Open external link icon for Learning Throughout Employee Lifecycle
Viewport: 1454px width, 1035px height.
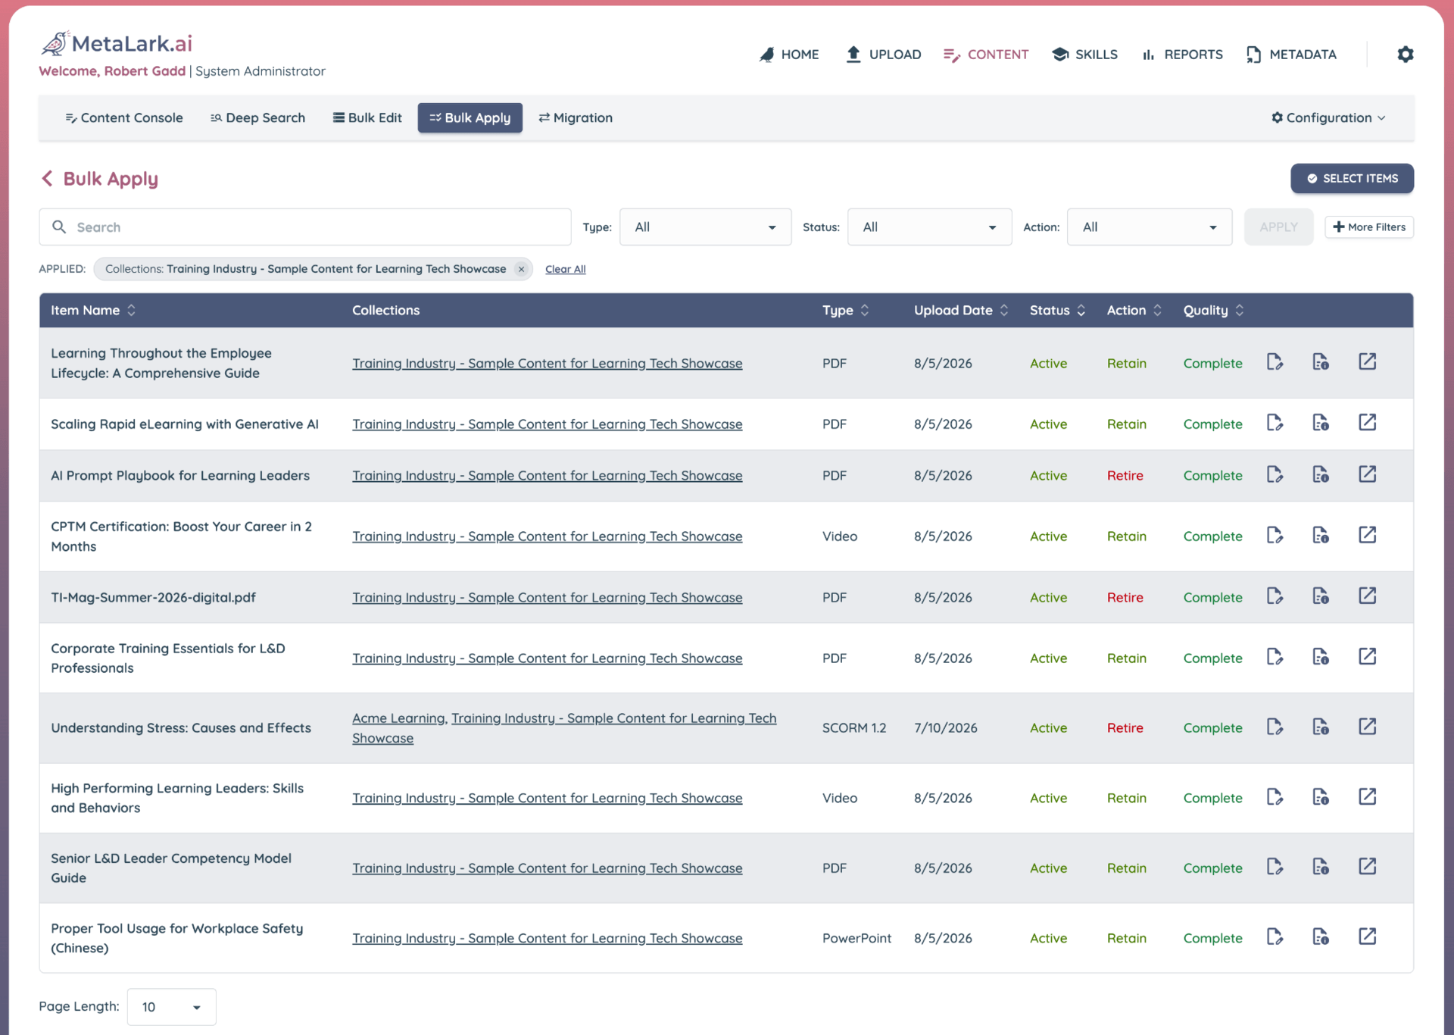[x=1367, y=362]
